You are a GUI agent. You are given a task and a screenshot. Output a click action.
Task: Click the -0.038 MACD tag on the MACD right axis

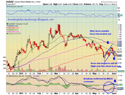coord(120,88)
